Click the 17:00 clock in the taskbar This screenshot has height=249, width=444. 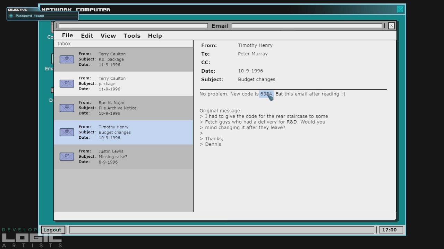(x=391, y=230)
